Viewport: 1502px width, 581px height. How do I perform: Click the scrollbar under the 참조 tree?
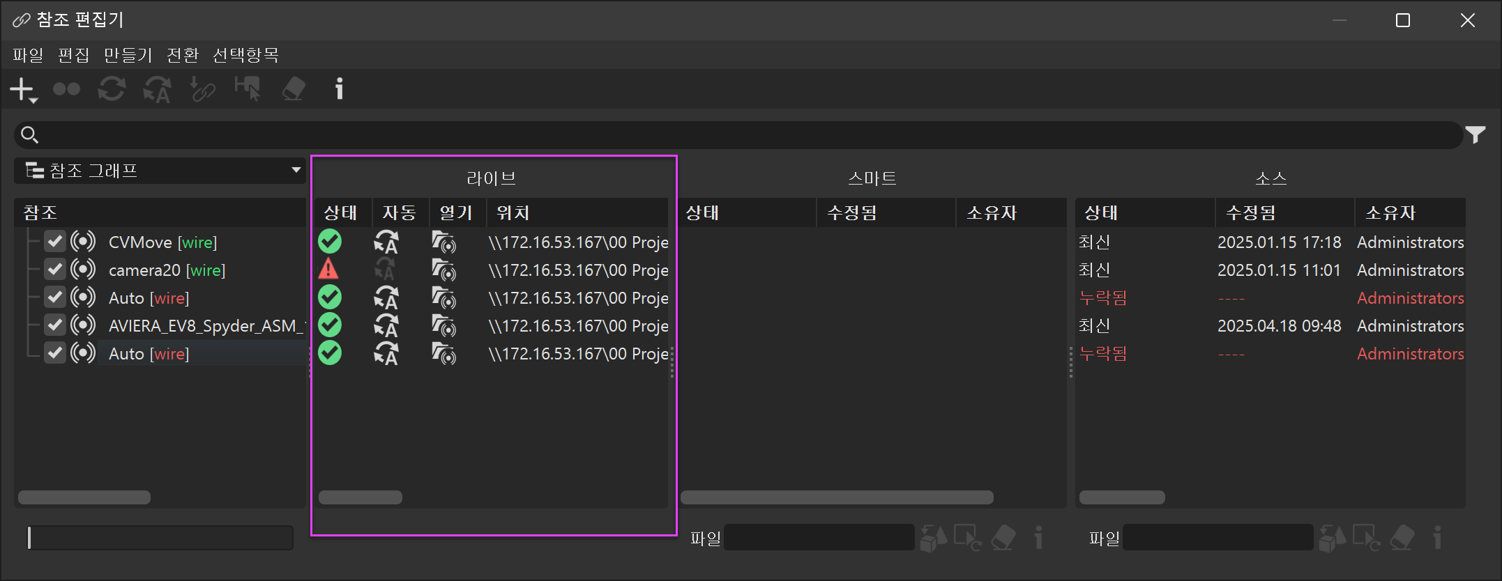(x=84, y=497)
